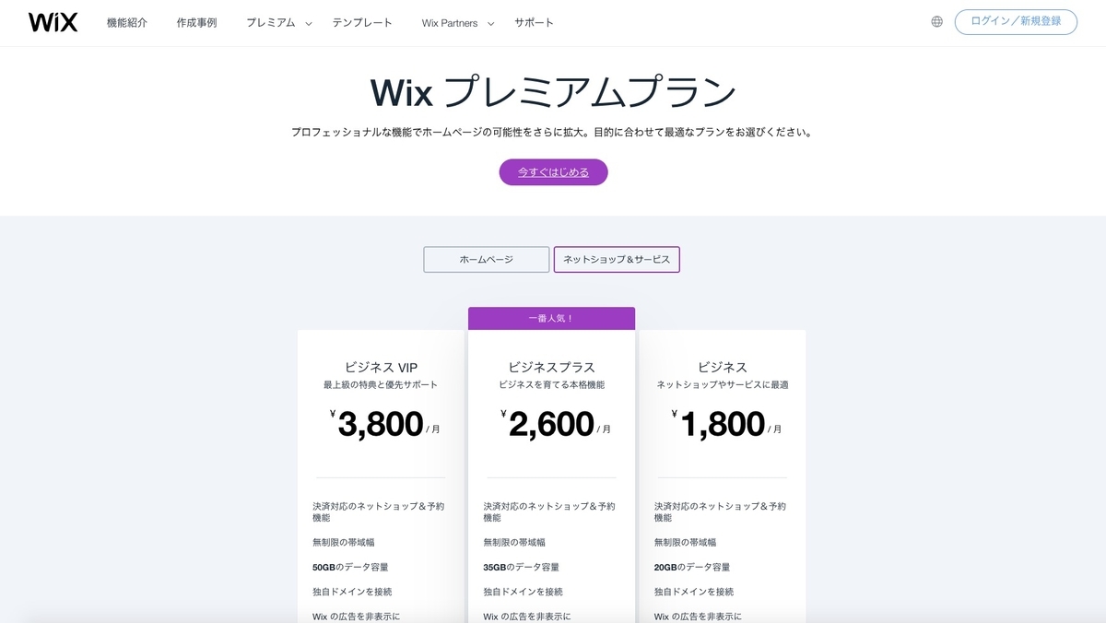Click the ¥2,600 monthly price
This screenshot has width=1106, height=623.
(552, 424)
